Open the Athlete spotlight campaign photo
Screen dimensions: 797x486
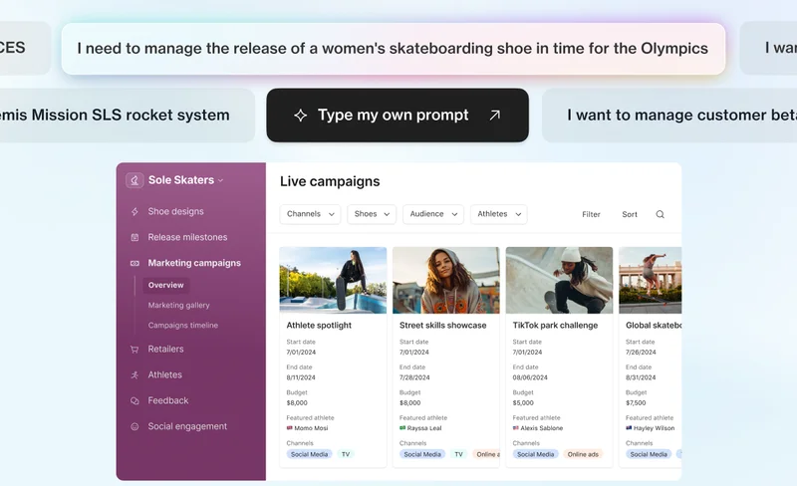pyautogui.click(x=333, y=280)
